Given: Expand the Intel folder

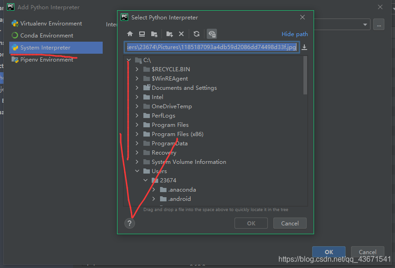Looking at the screenshot, I should point(137,97).
